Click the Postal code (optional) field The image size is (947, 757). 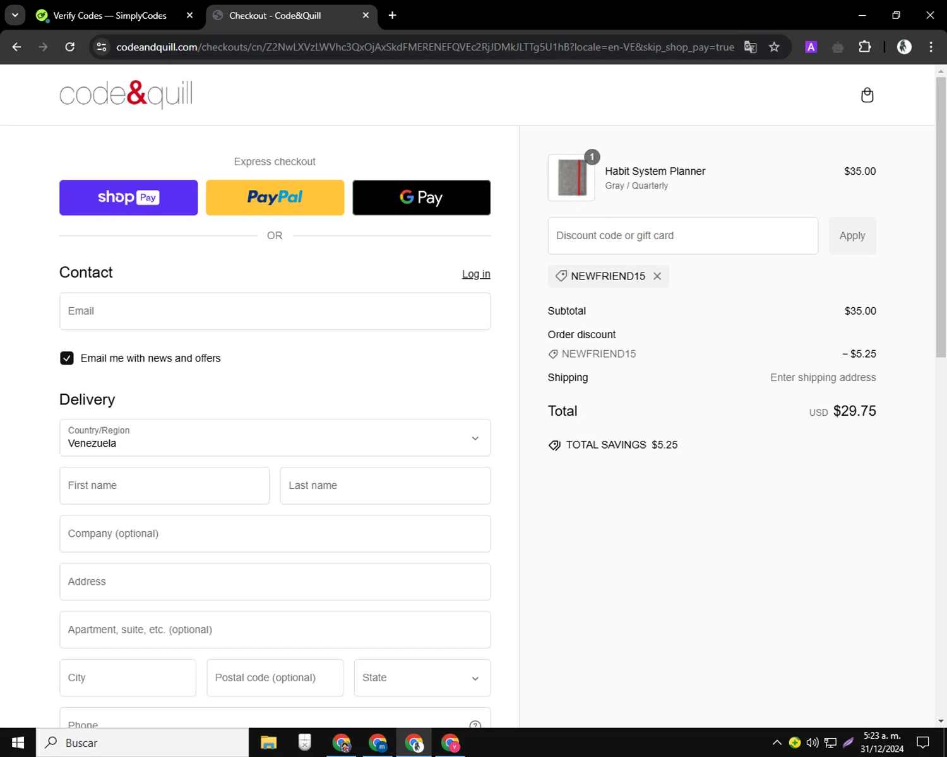coord(275,678)
